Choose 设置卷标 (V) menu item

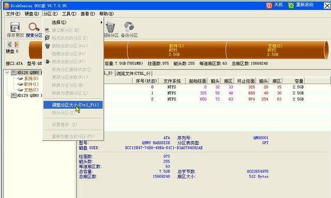coord(73,125)
